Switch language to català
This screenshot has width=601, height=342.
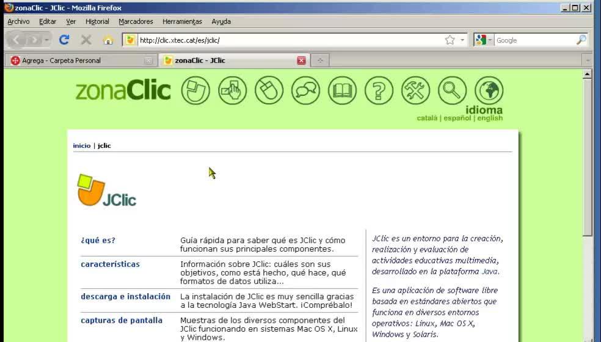427,118
